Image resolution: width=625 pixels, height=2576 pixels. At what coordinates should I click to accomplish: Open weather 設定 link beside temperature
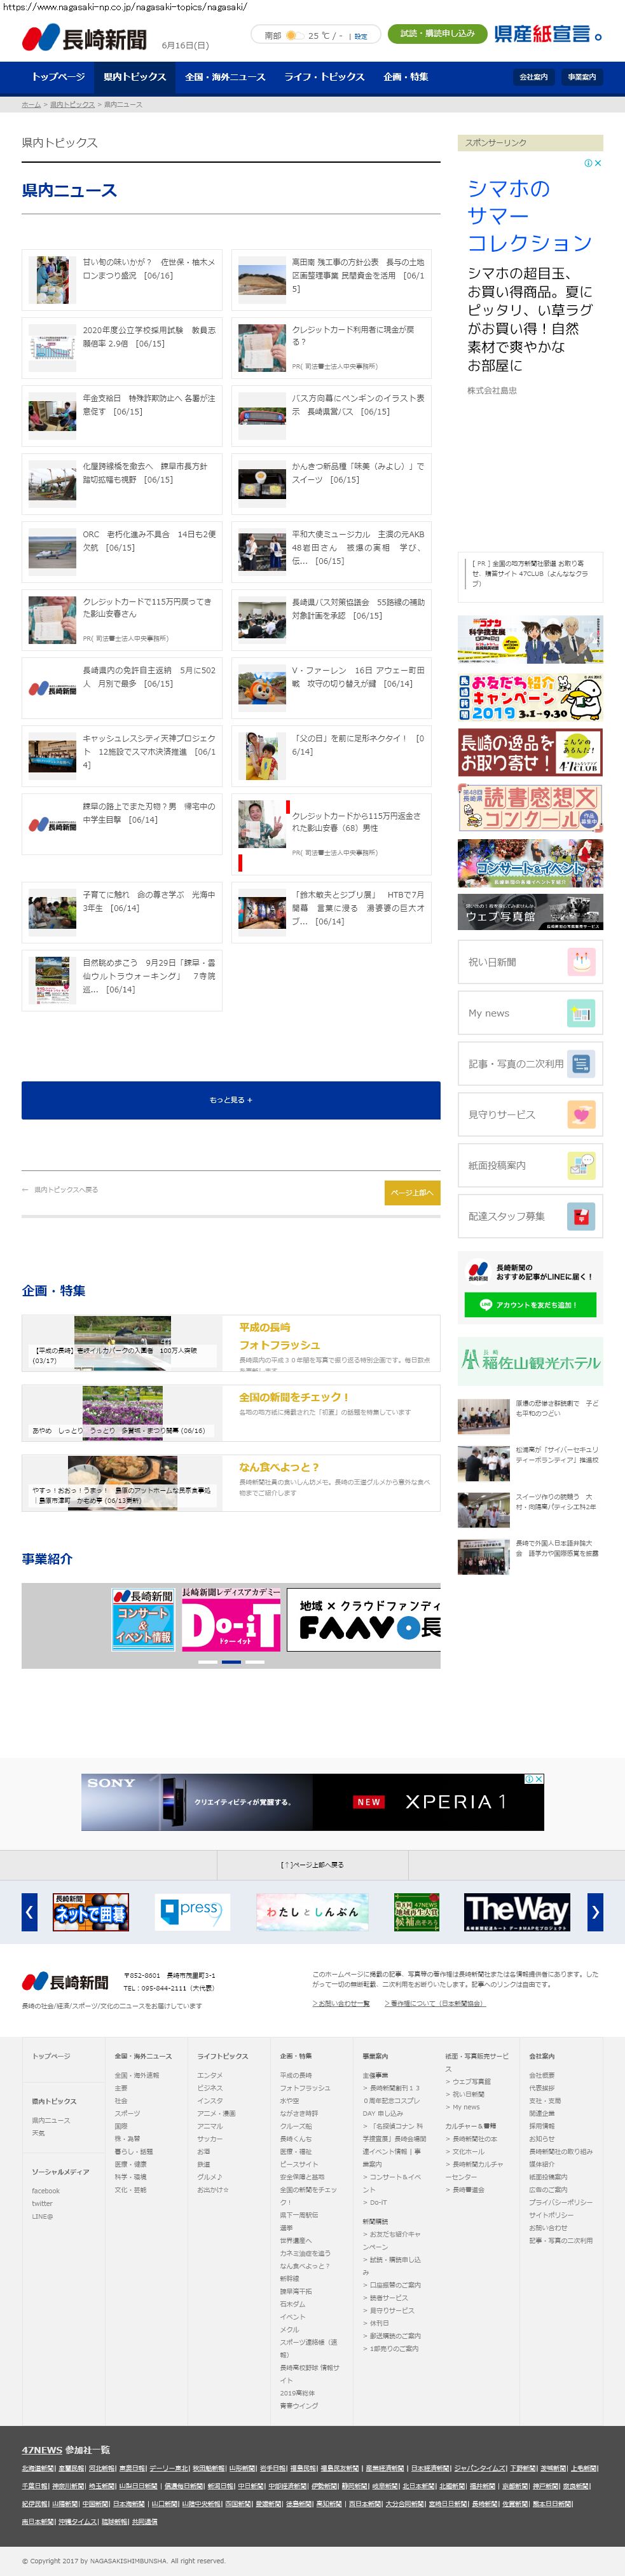[361, 36]
